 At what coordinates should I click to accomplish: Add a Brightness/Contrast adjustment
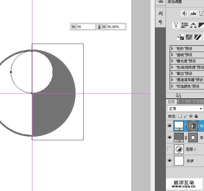point(185,13)
